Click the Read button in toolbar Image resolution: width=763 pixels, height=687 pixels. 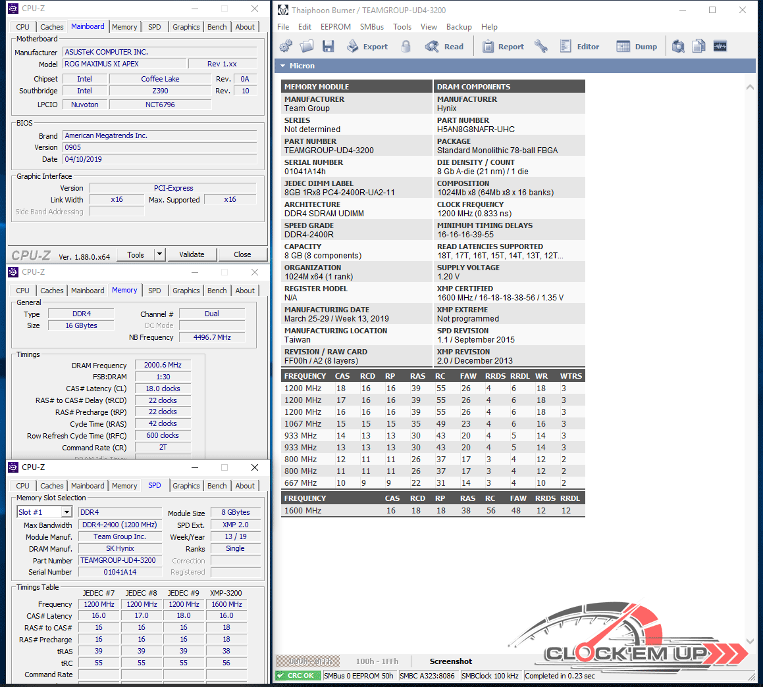pos(444,47)
